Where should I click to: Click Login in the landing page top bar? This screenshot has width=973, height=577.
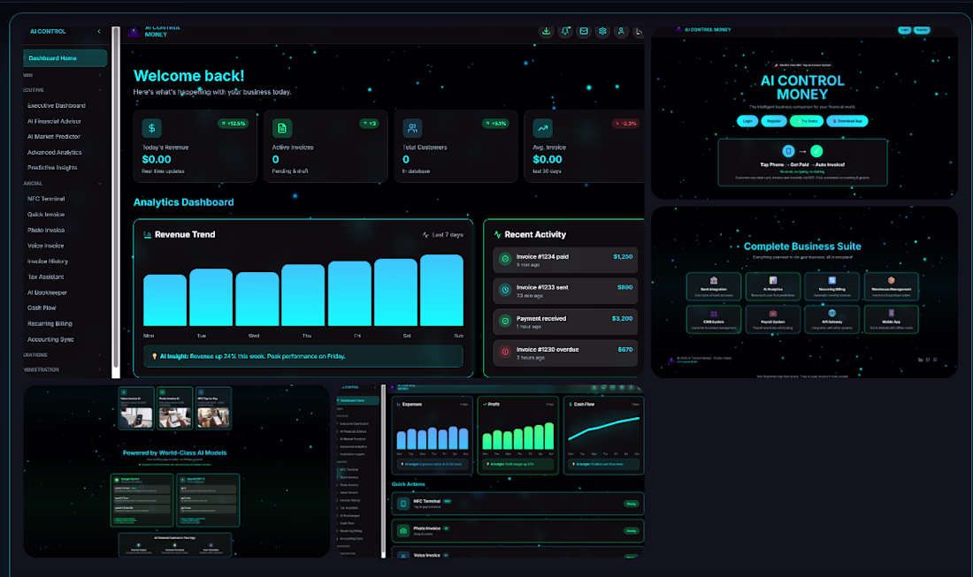click(x=905, y=30)
